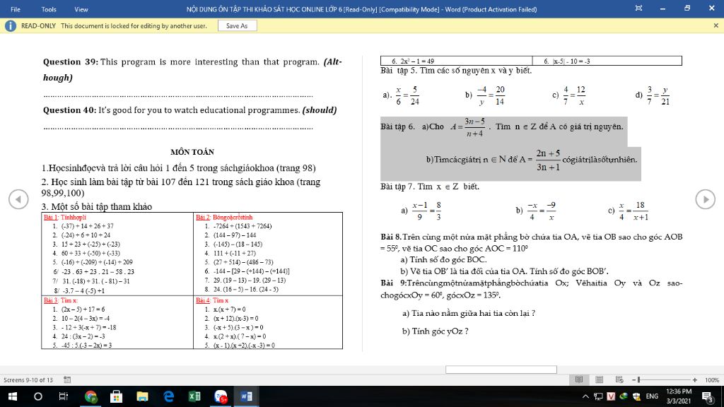This screenshot has width=724, height=407.
Task: Click the macro recording status icon
Action: pos(67,379)
